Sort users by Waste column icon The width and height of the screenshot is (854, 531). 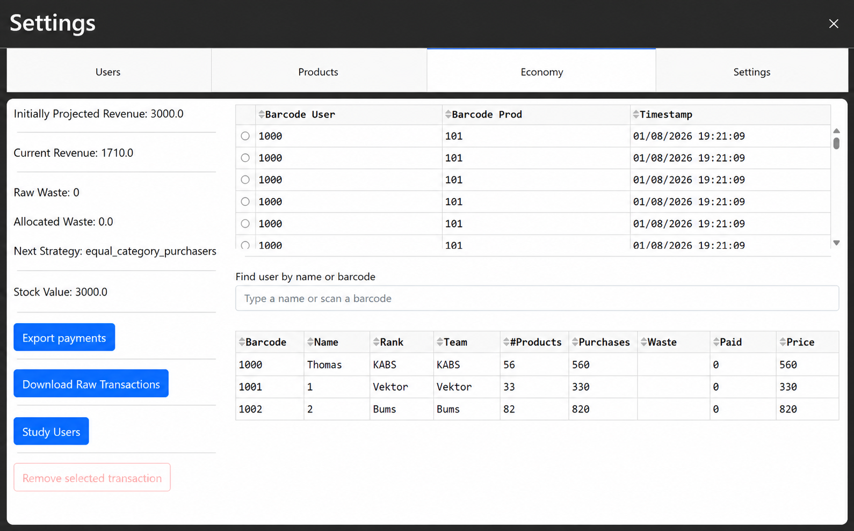pyautogui.click(x=643, y=342)
